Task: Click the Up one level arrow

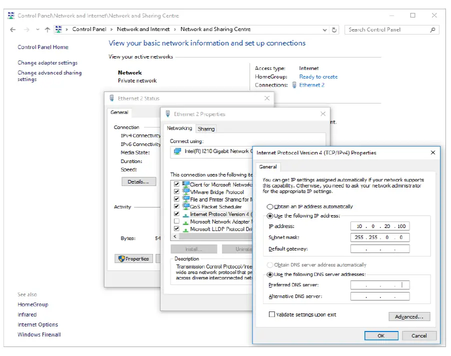Action: (47, 29)
